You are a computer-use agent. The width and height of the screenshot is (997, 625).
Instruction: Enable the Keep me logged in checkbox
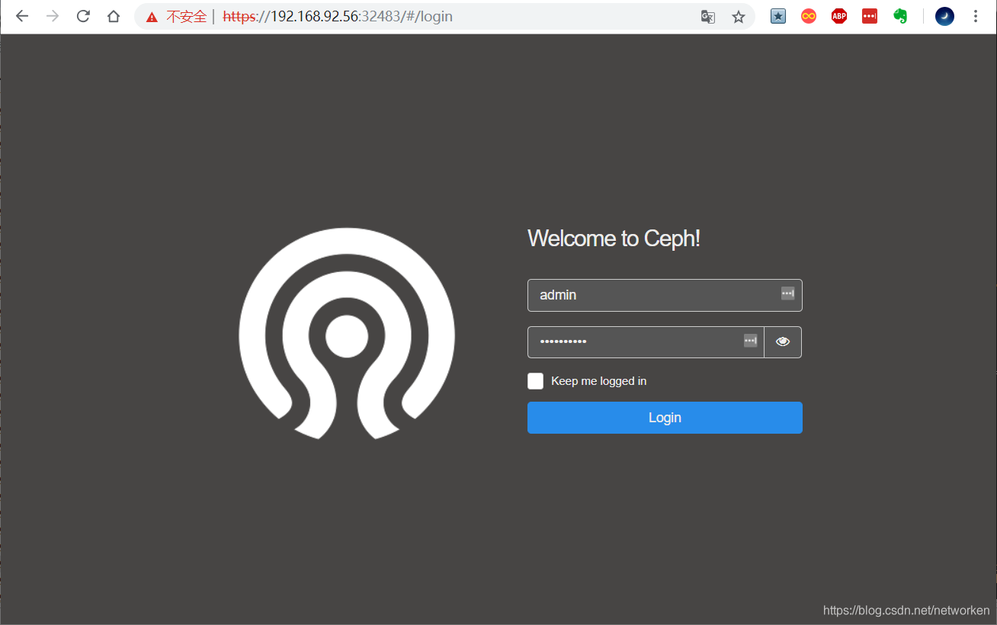click(x=535, y=381)
